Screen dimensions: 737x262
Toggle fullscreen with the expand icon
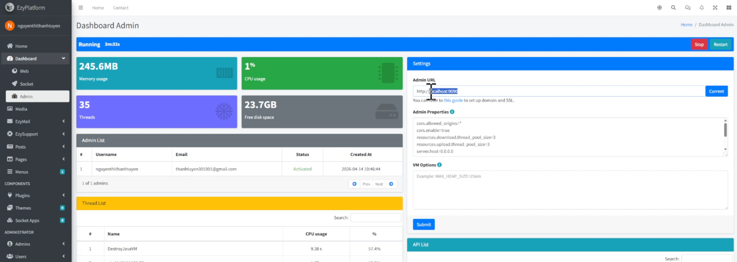[x=715, y=8]
